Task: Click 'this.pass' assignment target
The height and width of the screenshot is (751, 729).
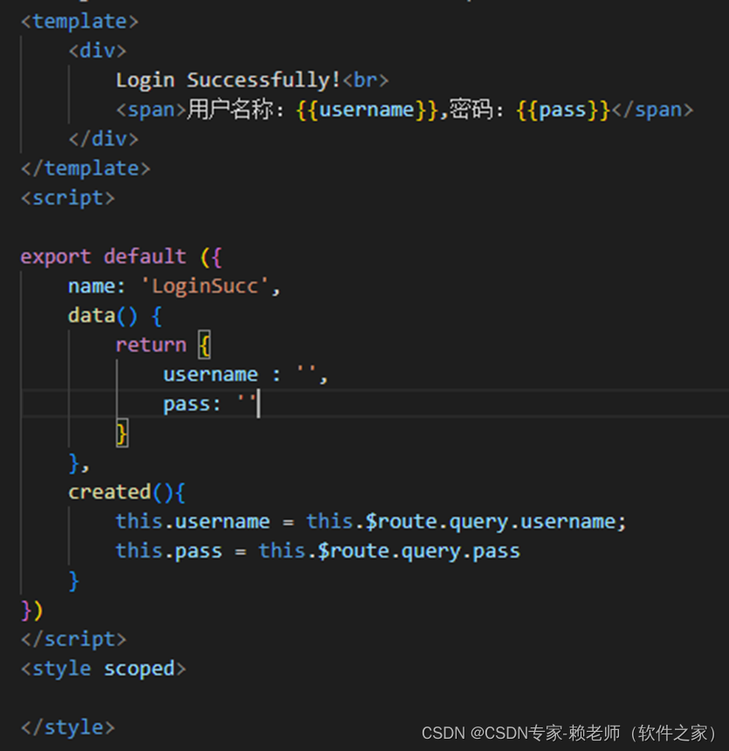Action: [169, 551]
